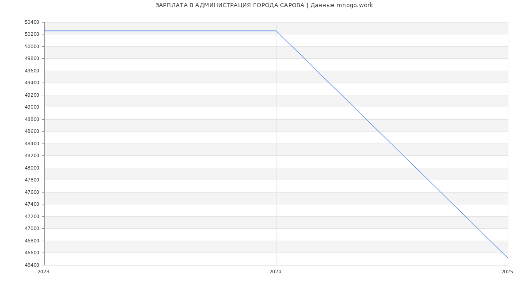Click the 48800 y-axis value

coord(32,119)
